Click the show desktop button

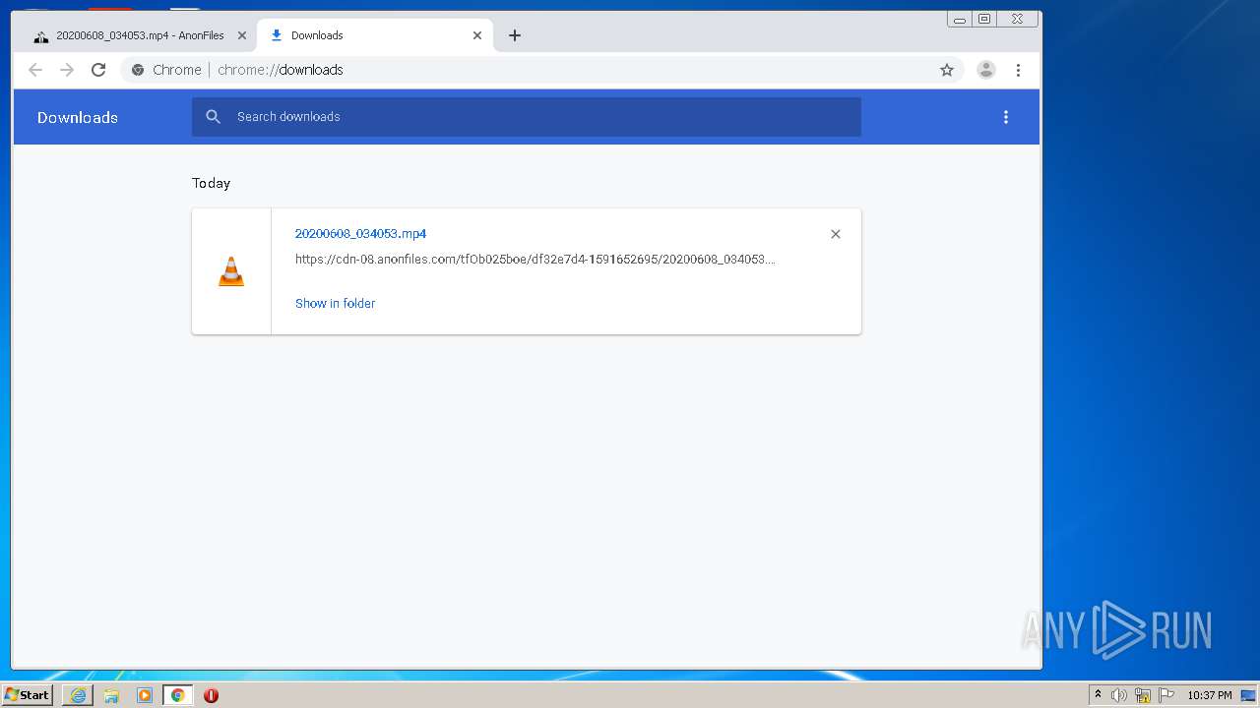pos(1249,695)
